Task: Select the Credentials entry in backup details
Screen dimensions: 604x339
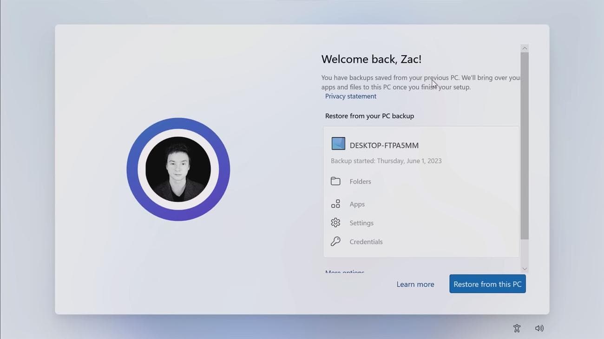Action: click(366, 242)
